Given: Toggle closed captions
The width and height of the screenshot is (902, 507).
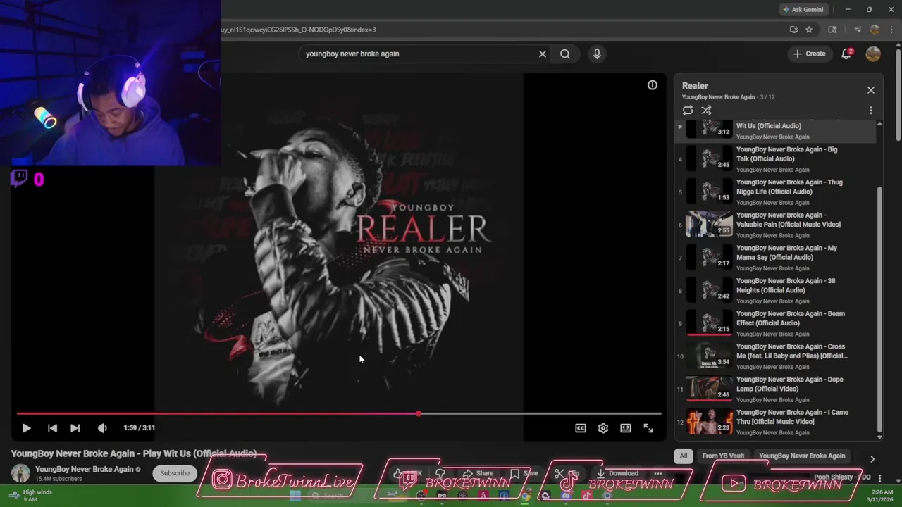Looking at the screenshot, I should coord(581,427).
